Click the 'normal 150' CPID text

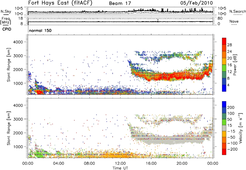point(40,30)
